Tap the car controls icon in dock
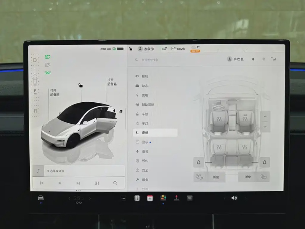The height and width of the screenshot is (229, 305). 41,198
